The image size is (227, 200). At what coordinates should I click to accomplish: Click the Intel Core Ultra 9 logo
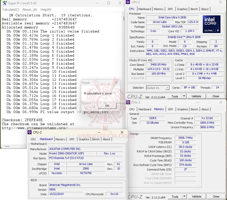pos(212,24)
